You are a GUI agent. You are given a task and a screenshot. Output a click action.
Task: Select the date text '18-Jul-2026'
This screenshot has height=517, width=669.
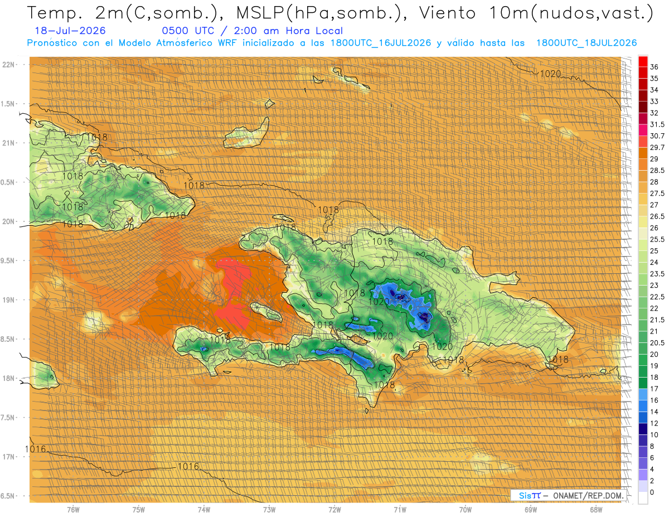click(70, 31)
